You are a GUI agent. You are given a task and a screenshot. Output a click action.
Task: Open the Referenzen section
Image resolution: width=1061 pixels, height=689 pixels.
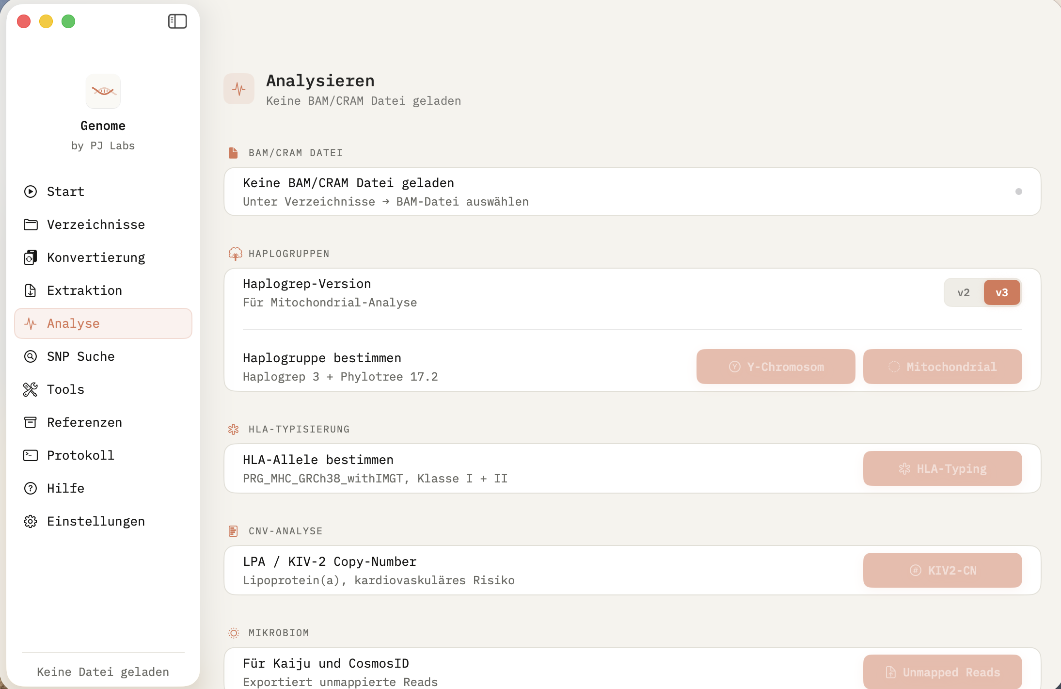(x=84, y=422)
